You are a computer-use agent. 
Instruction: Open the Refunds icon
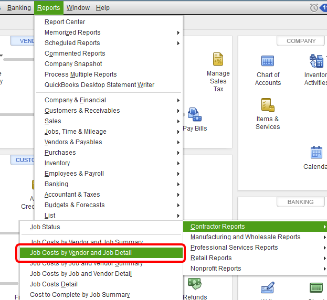(194, 284)
